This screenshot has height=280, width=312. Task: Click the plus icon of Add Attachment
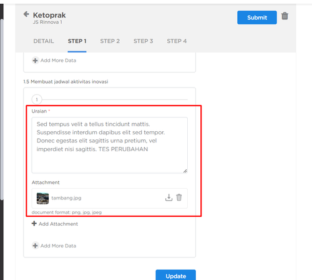tap(34, 224)
